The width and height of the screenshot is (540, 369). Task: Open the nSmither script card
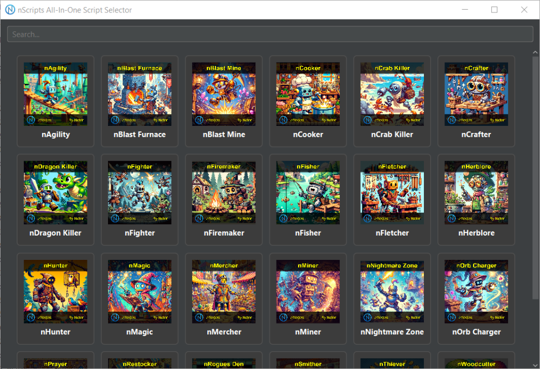[x=308, y=360]
